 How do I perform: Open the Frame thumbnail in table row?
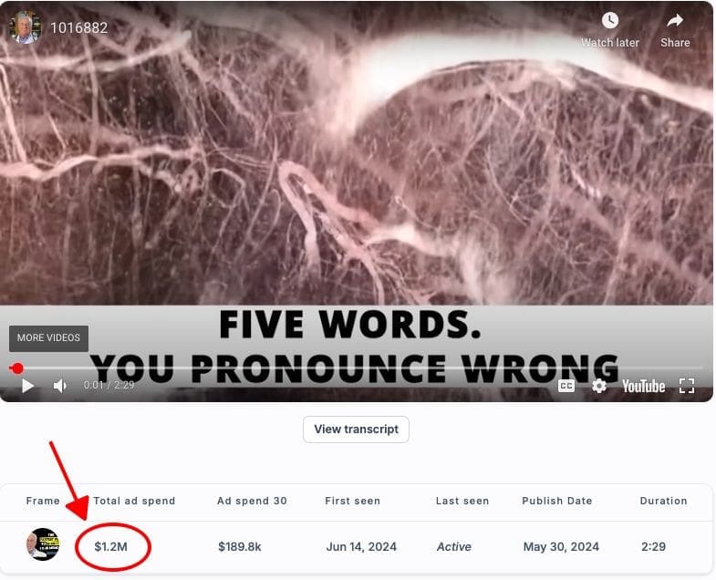pos(43,544)
